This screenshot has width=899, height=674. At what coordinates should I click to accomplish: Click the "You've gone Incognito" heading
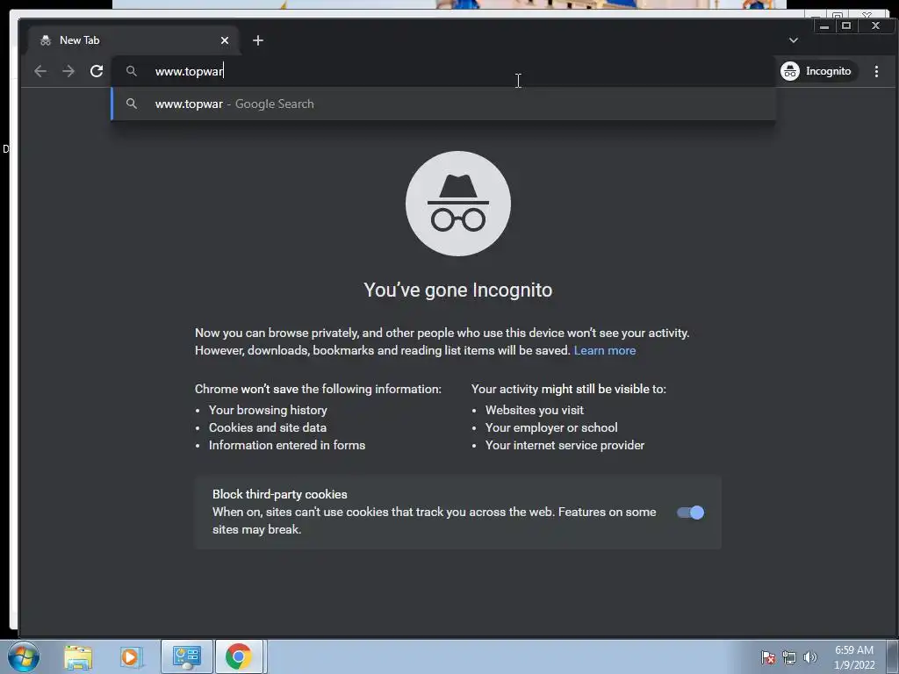coord(458,290)
